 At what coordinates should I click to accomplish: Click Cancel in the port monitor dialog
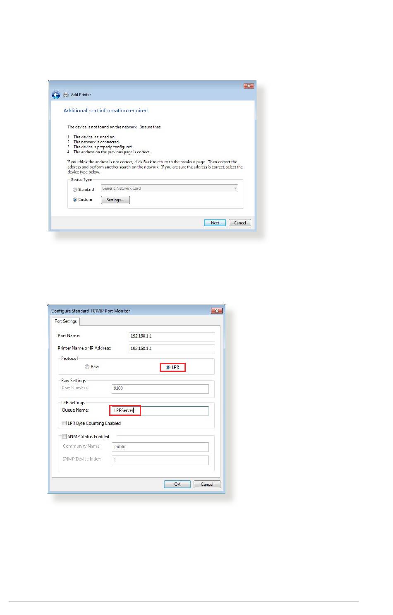[x=207, y=484]
